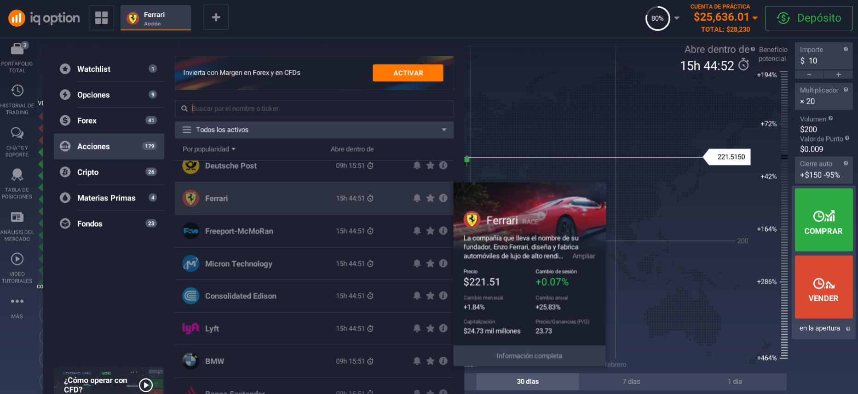Click help icon next to Importe
Viewport: 858px width, 394px height.
[846, 49]
